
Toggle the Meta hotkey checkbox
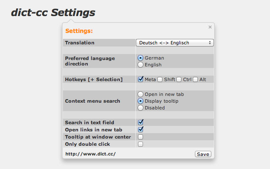(140, 79)
